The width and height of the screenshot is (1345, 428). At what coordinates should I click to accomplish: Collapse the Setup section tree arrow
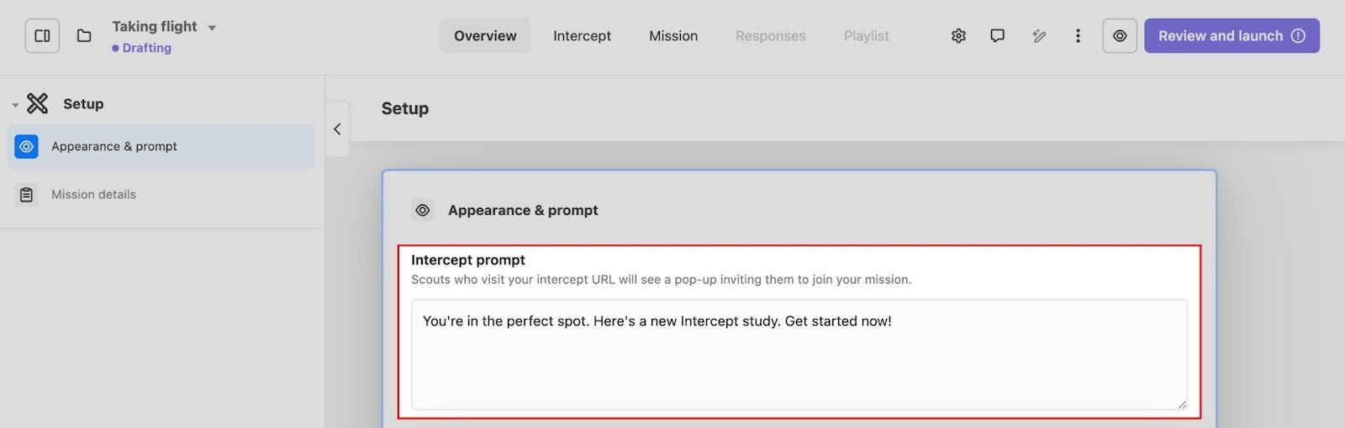15,105
